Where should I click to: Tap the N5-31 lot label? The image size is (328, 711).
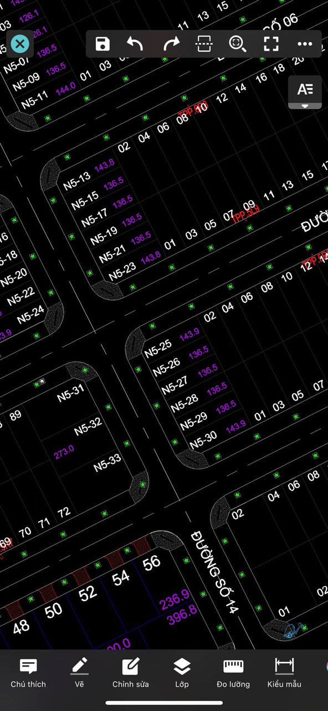point(71,393)
